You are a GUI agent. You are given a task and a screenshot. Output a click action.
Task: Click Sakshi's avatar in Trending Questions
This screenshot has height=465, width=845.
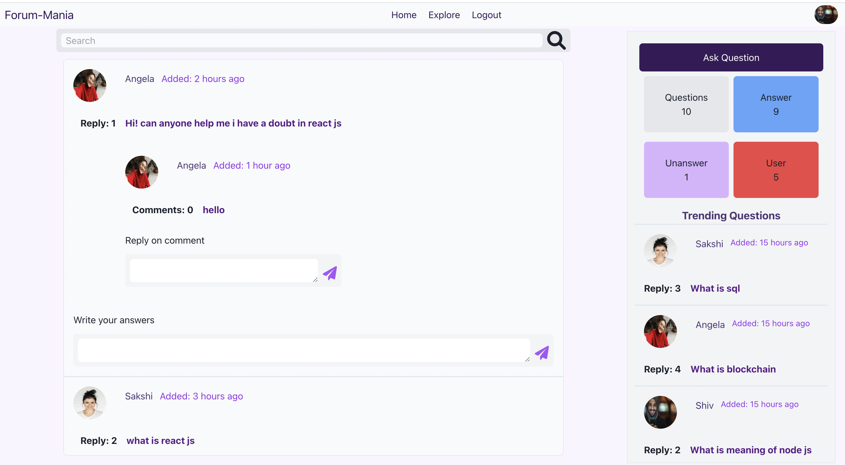(x=660, y=251)
